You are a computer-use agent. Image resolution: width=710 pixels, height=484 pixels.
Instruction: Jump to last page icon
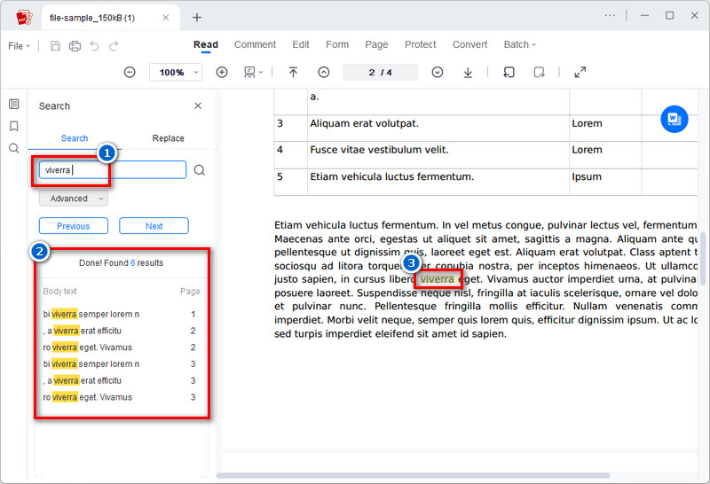coord(468,72)
